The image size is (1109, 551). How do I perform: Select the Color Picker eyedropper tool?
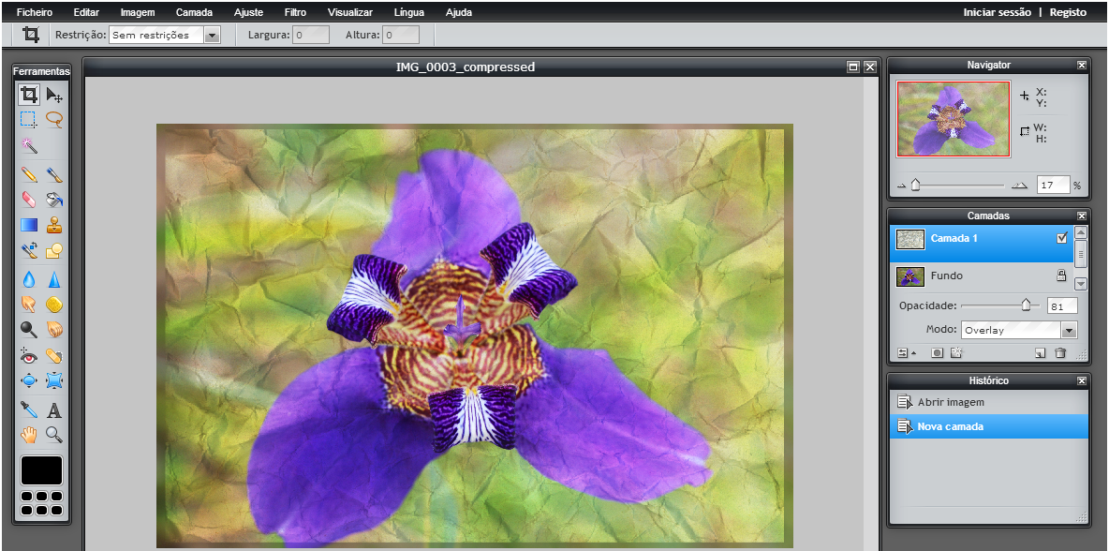(x=29, y=410)
